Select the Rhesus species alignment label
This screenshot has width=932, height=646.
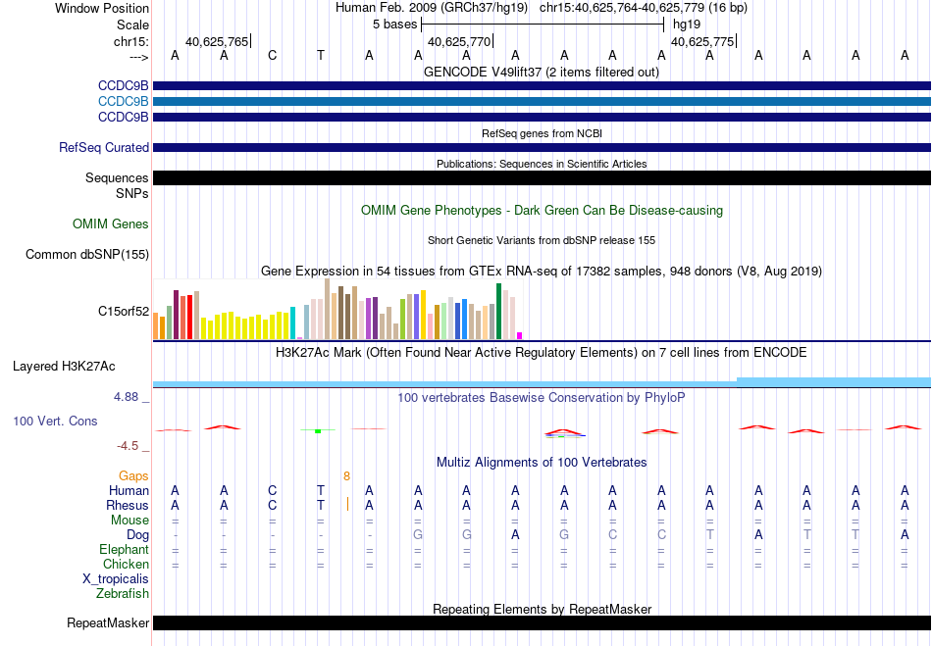coord(128,505)
